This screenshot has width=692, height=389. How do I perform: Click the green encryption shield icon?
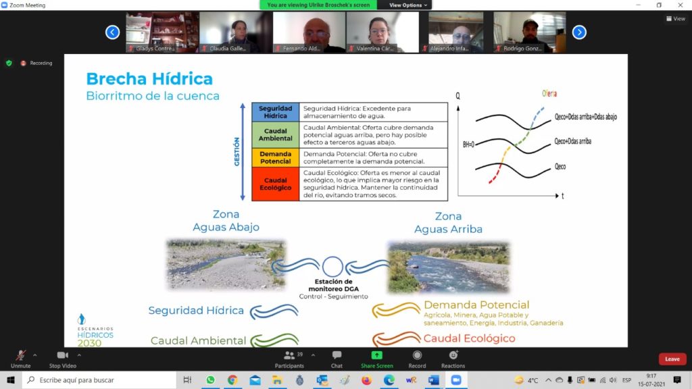tap(9, 63)
